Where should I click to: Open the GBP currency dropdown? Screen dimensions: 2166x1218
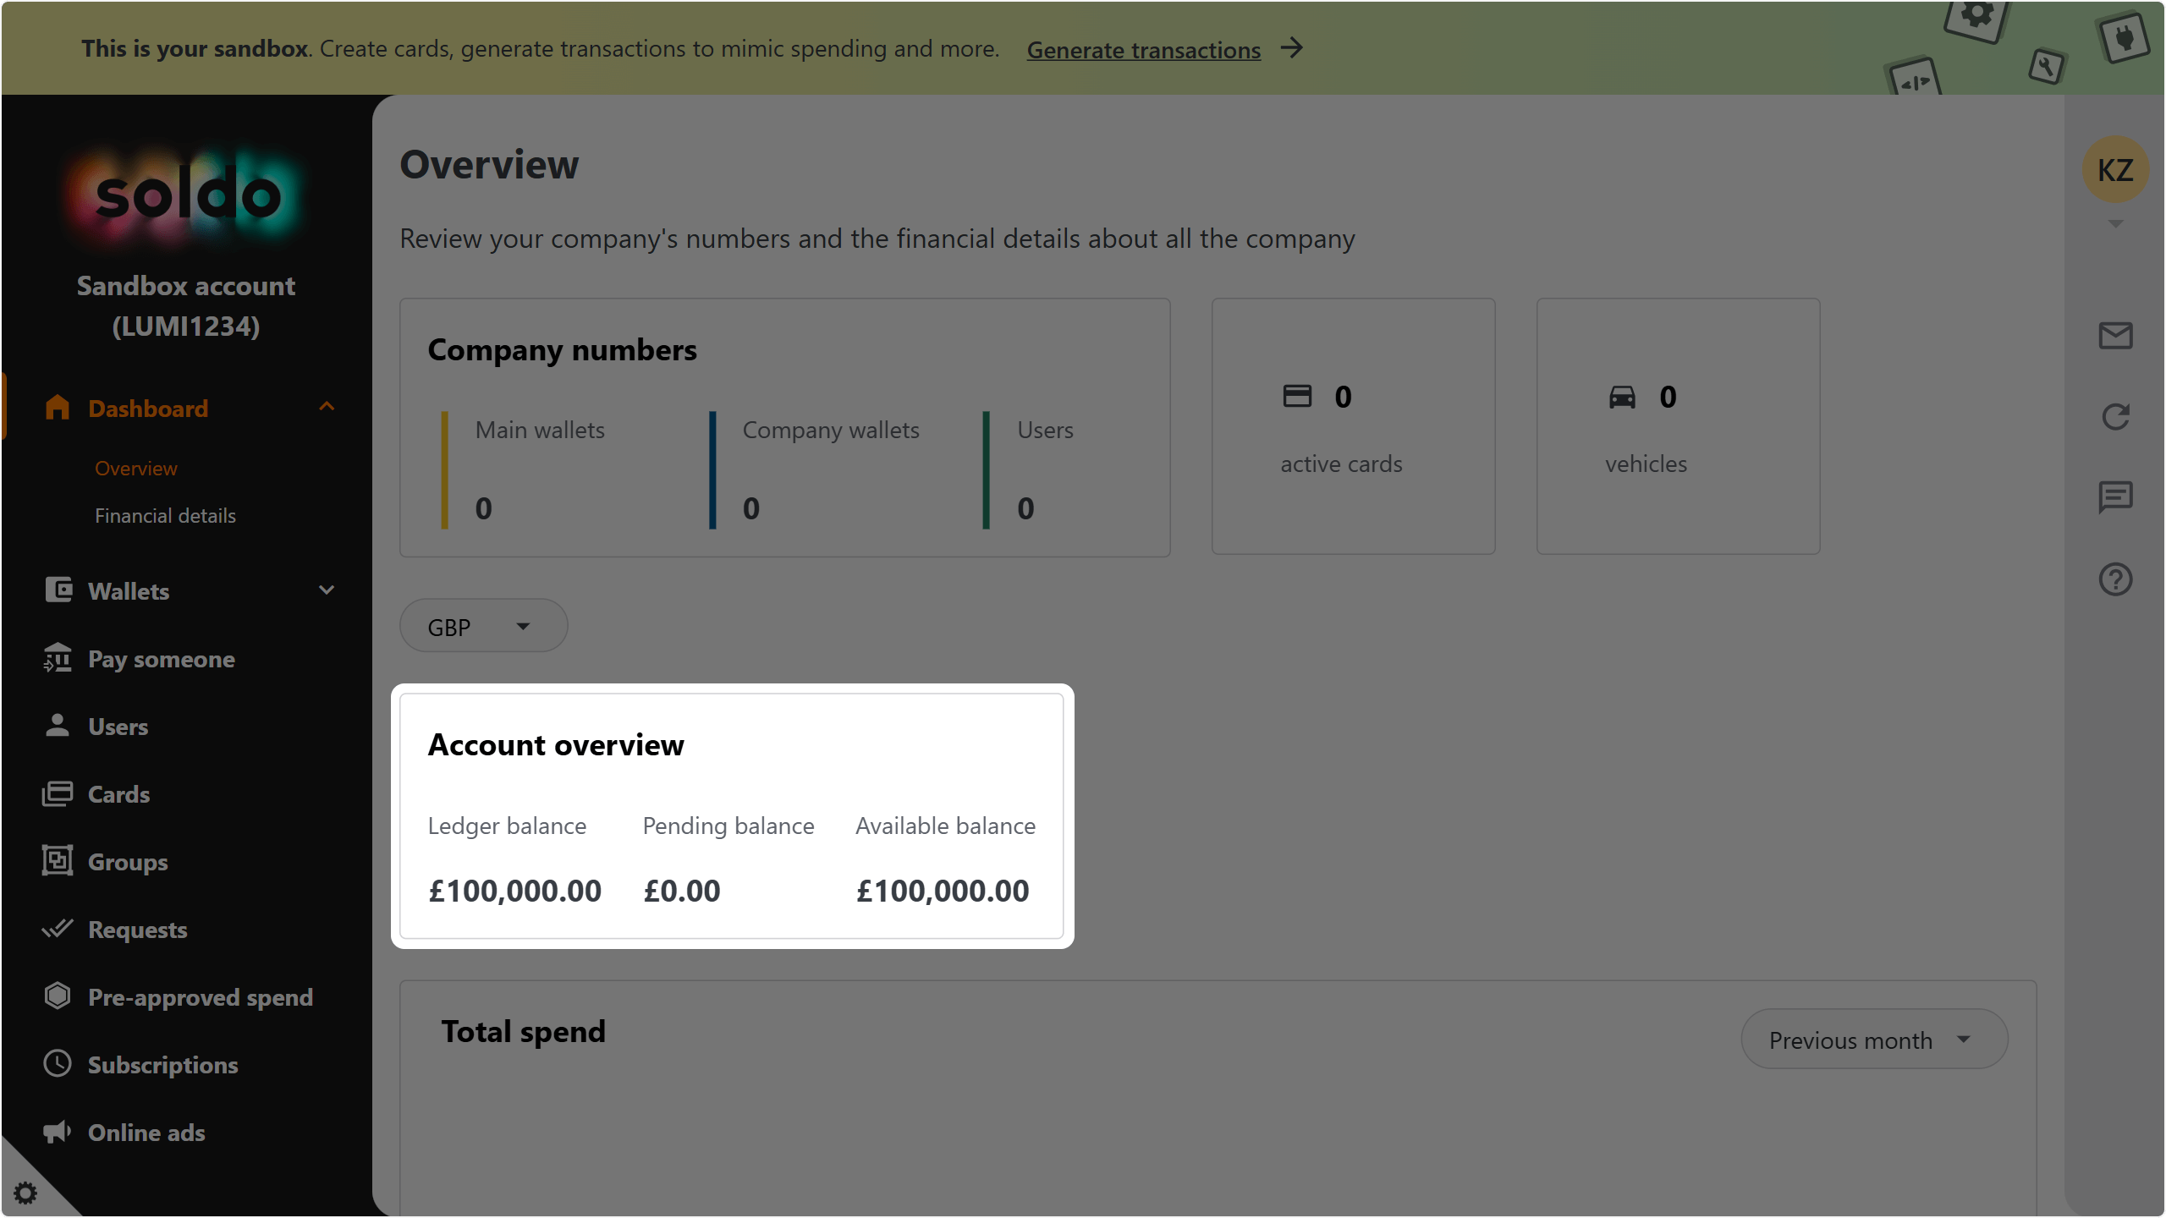tap(483, 627)
